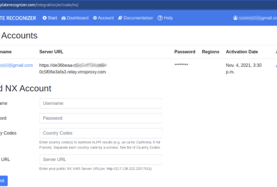
Task: Select the Regions column header
Action: (x=211, y=52)
